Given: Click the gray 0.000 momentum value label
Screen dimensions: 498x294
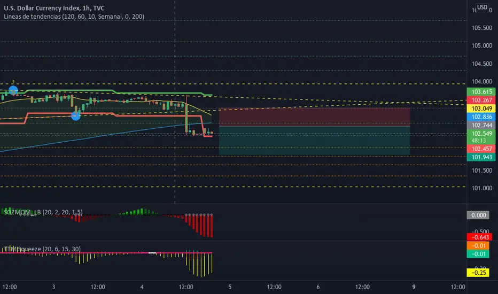Looking at the screenshot, I should coord(478,215).
